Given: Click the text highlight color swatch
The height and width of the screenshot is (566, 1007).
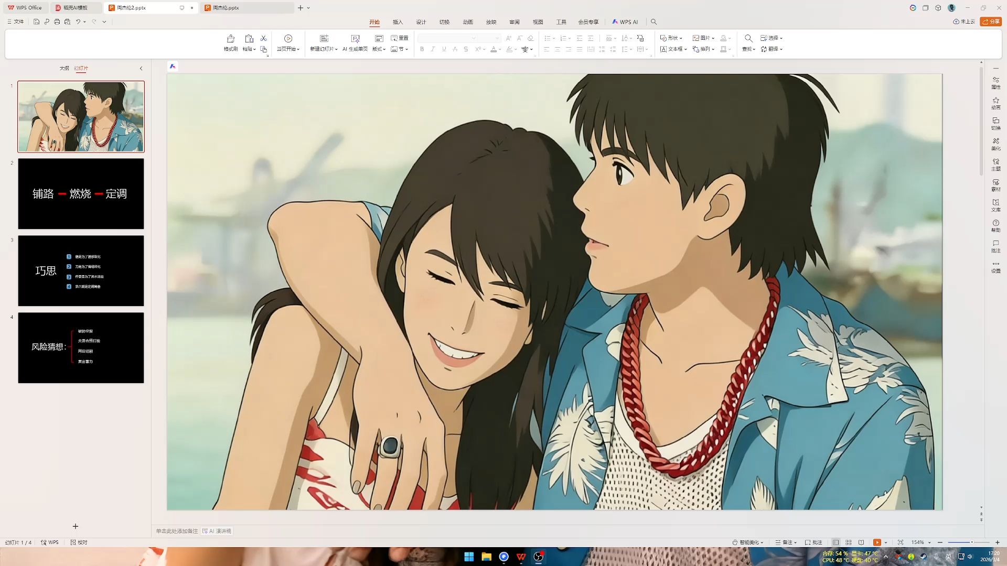Looking at the screenshot, I should click(509, 49).
